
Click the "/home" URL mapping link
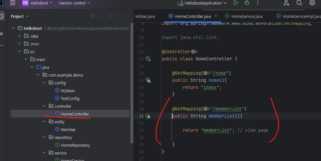[x=219, y=73]
